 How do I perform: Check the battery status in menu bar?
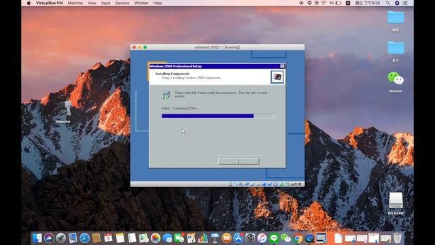coord(336,3)
